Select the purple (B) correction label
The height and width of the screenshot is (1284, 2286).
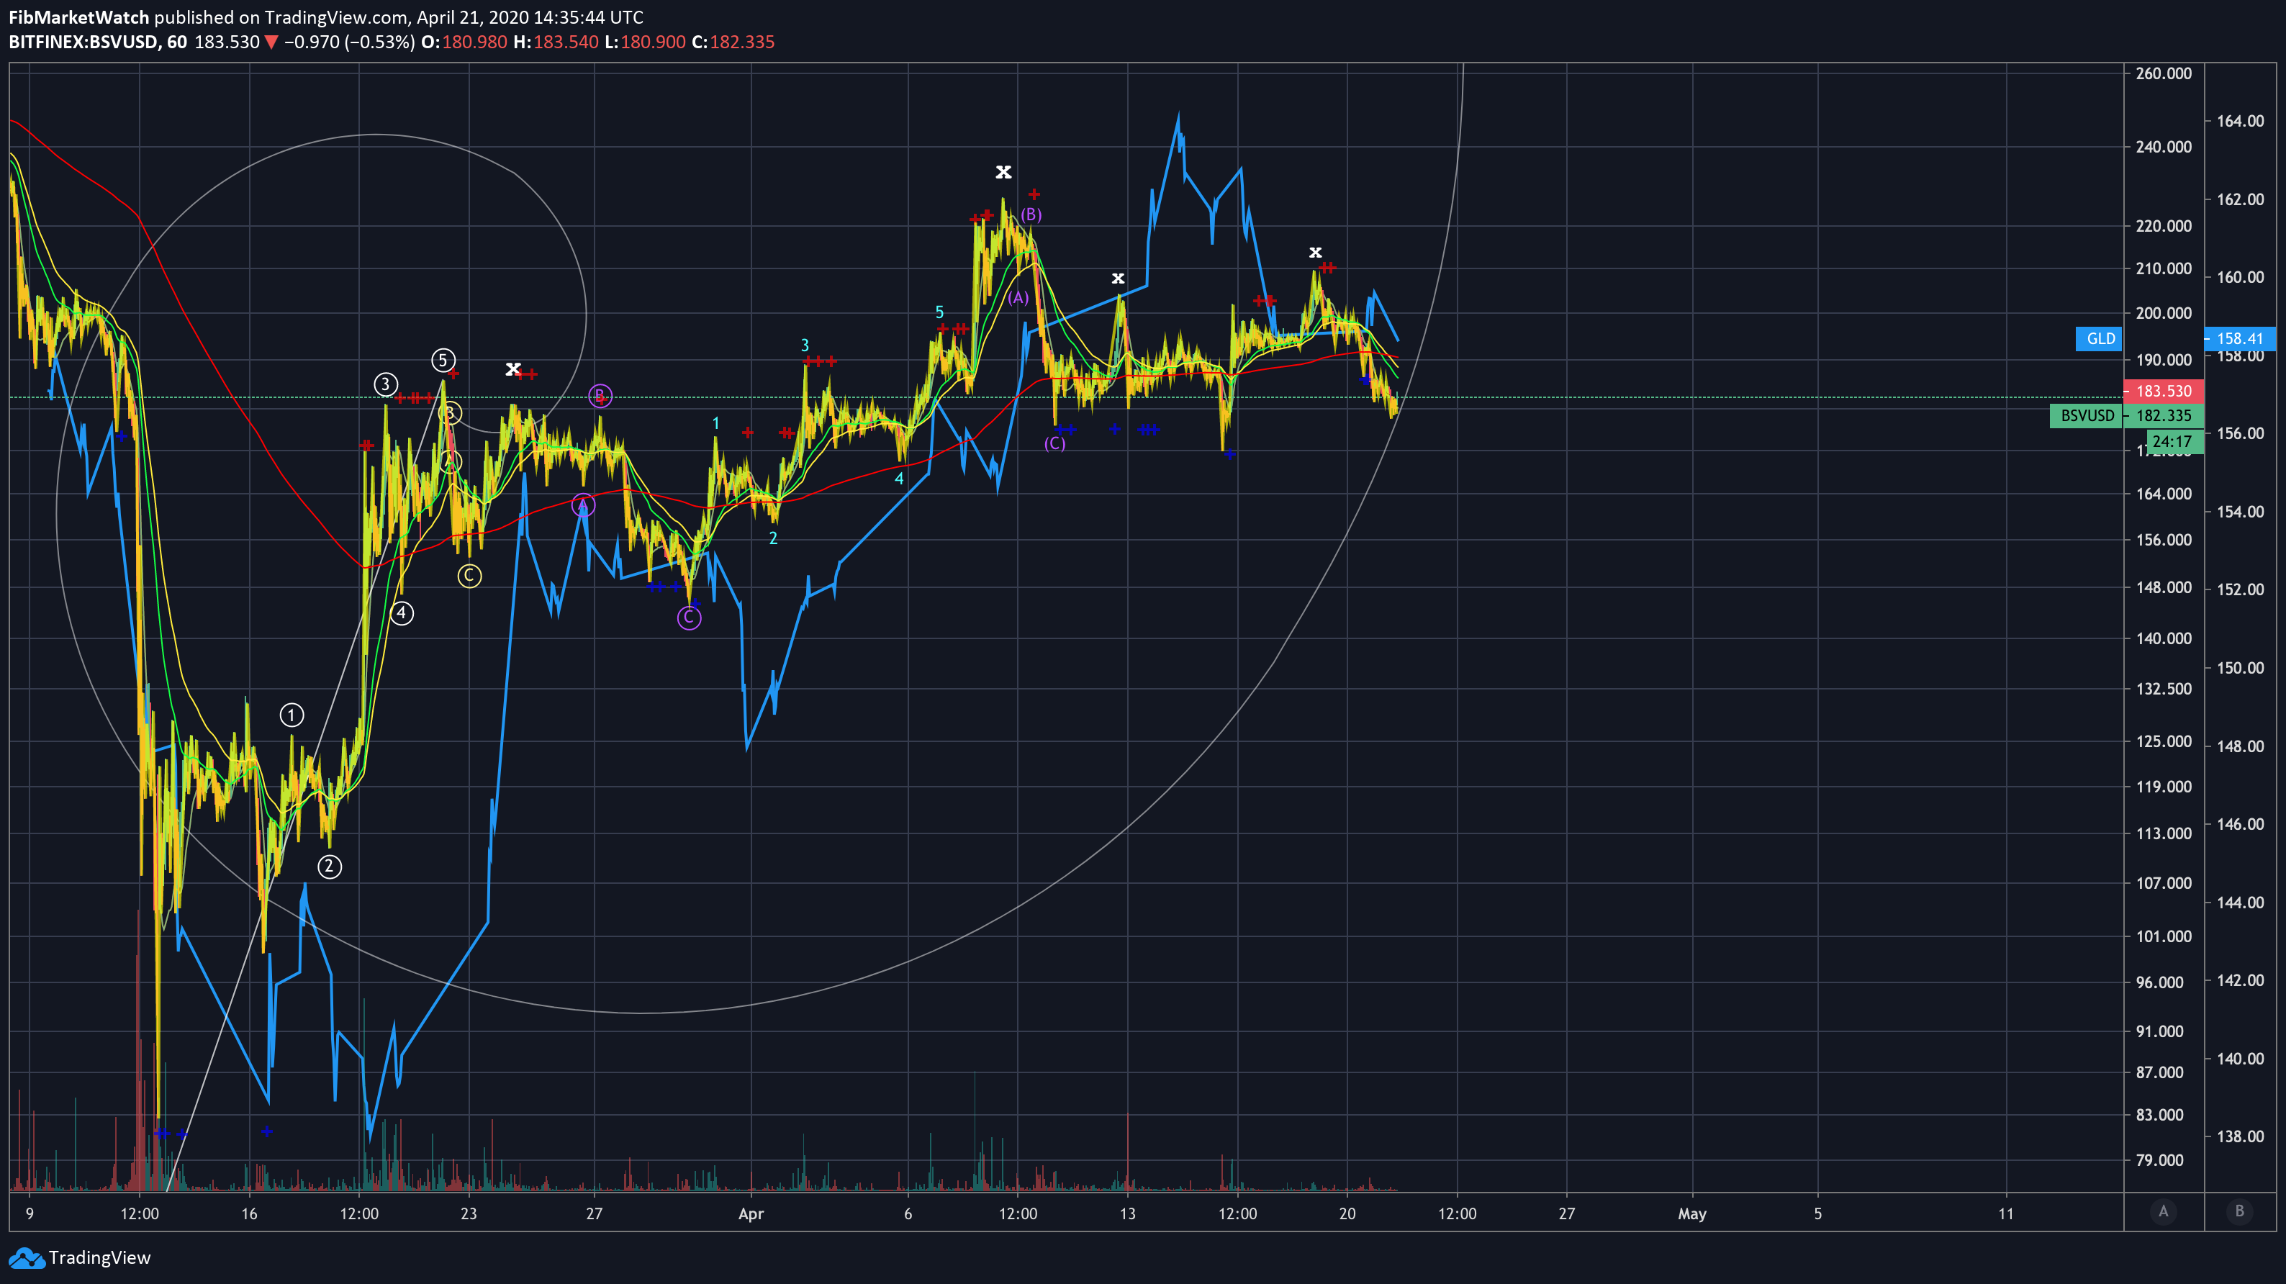click(x=1030, y=214)
